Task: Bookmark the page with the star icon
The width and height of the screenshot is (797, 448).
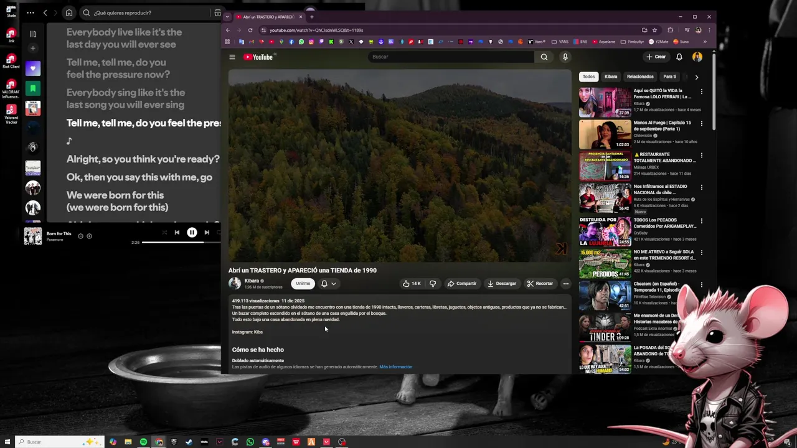Action: click(x=654, y=30)
